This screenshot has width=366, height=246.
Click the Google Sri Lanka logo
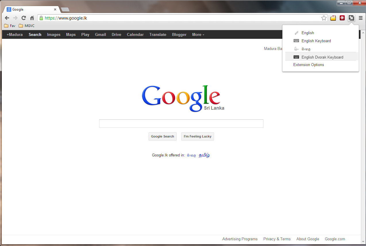(x=183, y=98)
